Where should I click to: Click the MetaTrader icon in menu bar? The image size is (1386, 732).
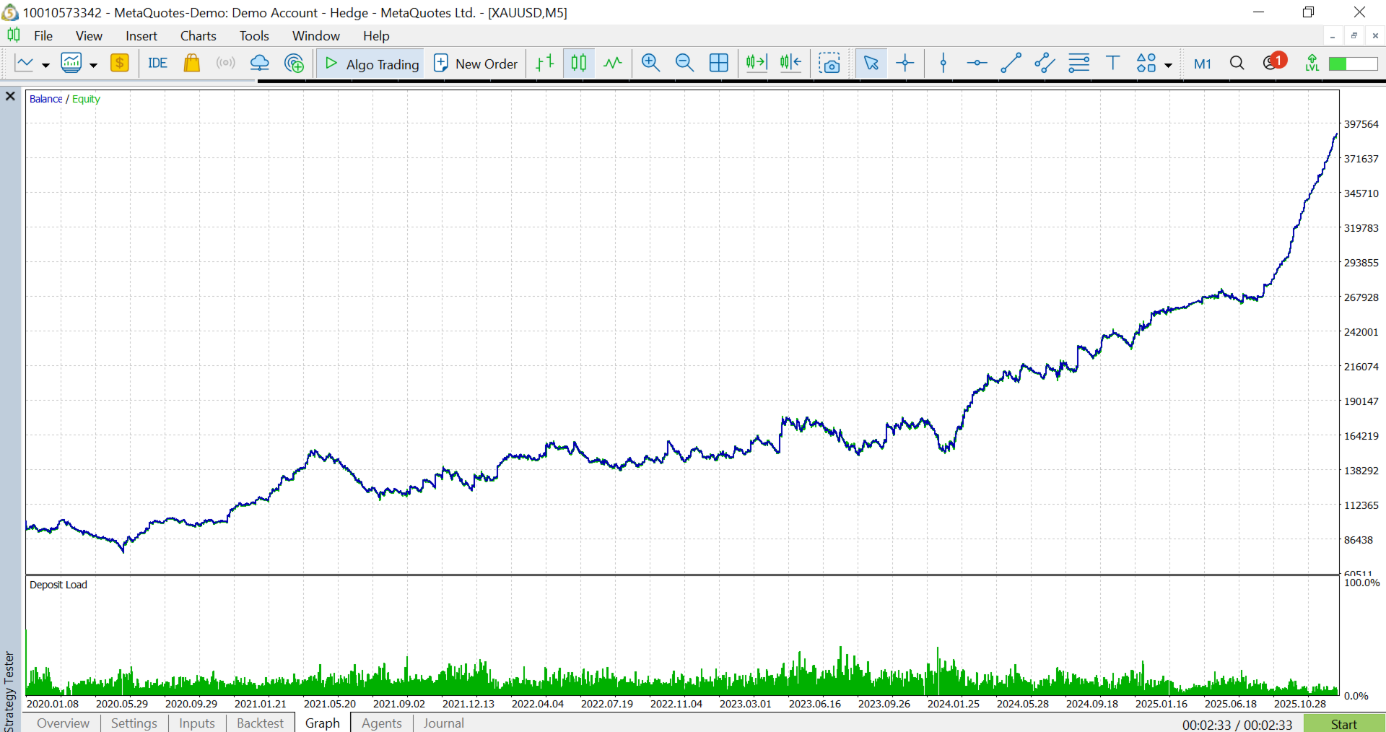click(14, 35)
